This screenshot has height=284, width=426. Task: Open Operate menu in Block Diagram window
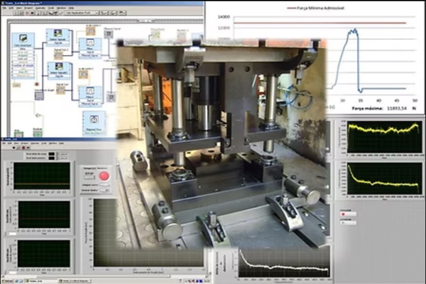[40, 8]
